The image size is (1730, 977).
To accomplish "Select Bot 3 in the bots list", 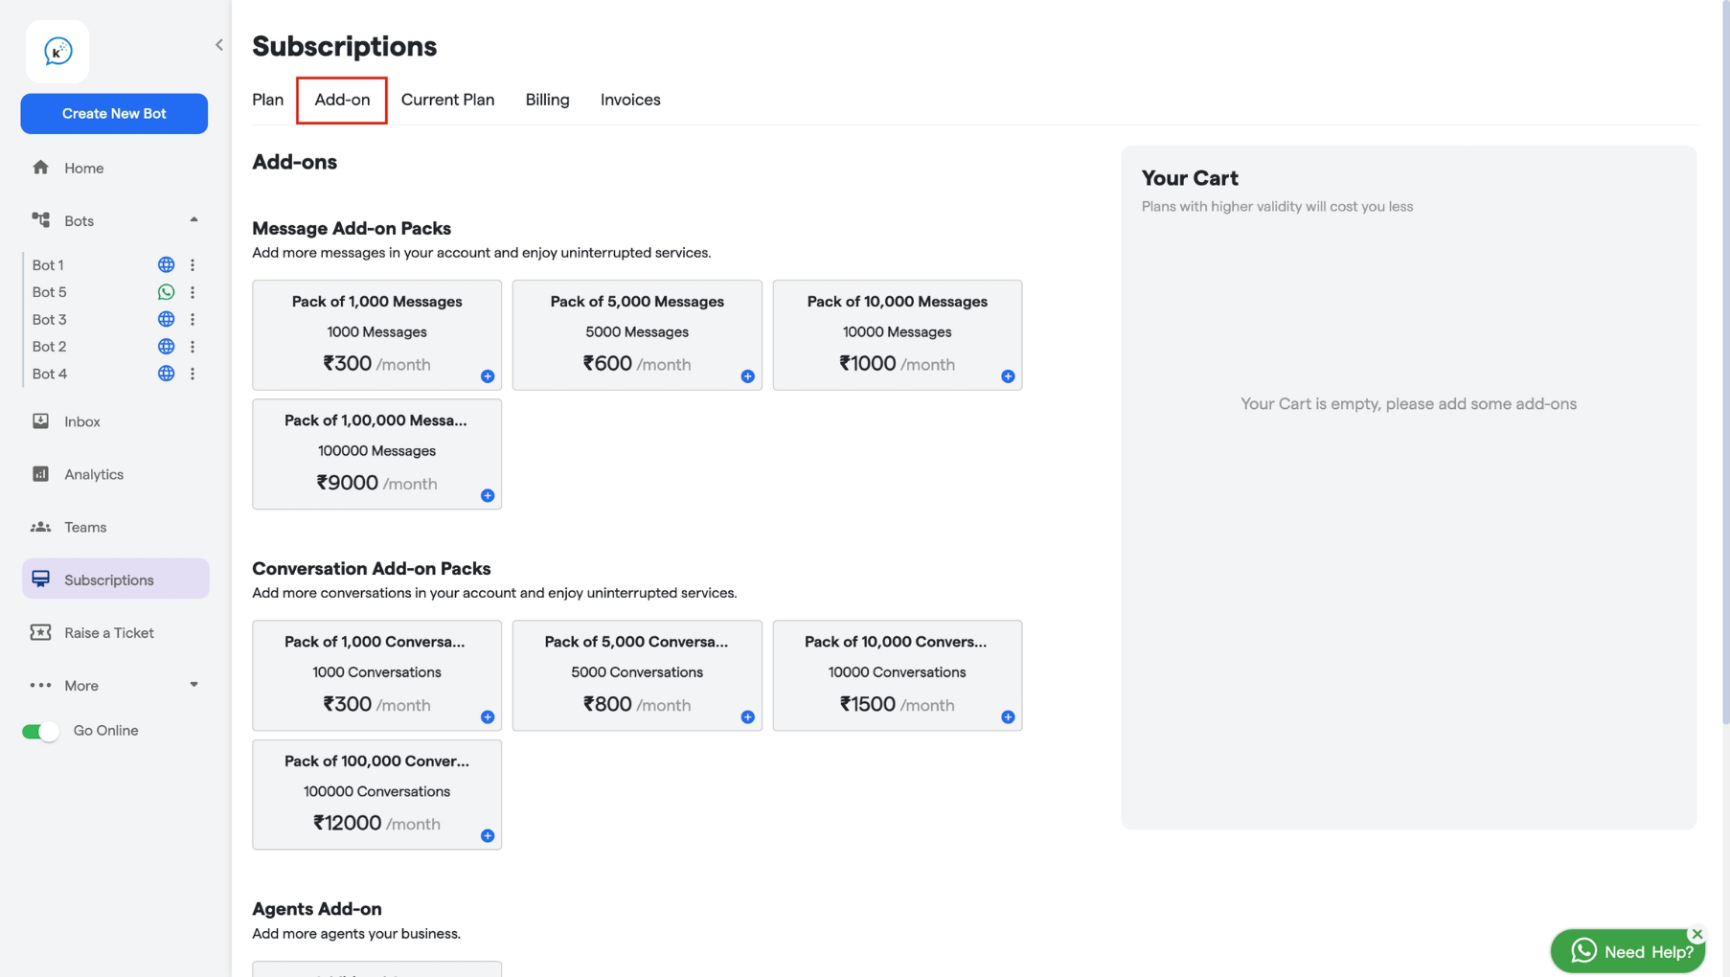I will click(50, 319).
